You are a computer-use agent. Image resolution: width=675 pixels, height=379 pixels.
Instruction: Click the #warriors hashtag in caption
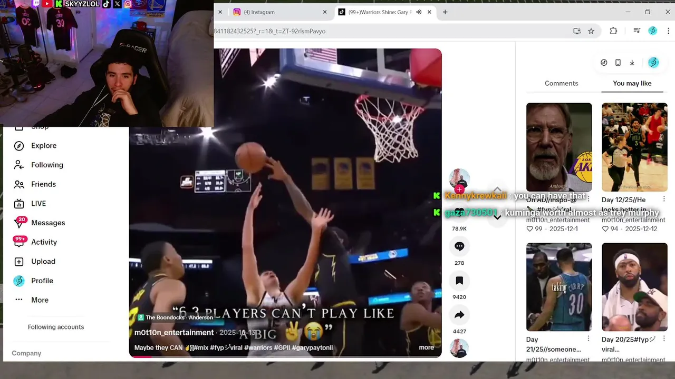click(258, 347)
